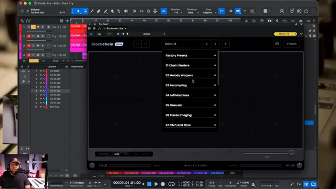This screenshot has width=336, height=189.
Task: Open the track list icon beside plus
Action: pos(61,21)
